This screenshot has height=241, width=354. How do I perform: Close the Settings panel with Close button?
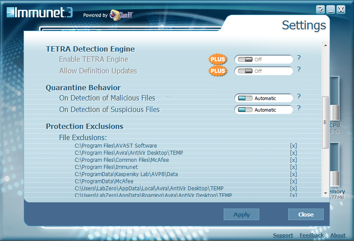(x=306, y=214)
